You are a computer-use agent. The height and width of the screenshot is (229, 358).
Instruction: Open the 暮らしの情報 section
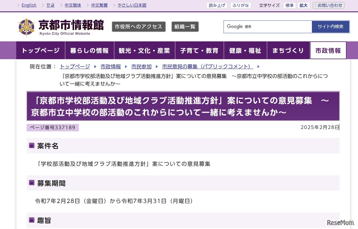(x=89, y=50)
